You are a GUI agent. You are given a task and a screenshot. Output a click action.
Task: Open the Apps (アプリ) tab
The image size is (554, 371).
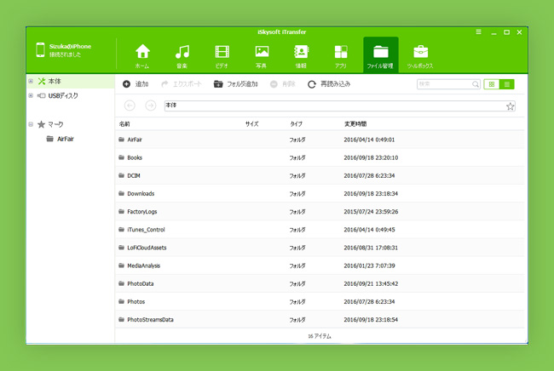pos(341,55)
